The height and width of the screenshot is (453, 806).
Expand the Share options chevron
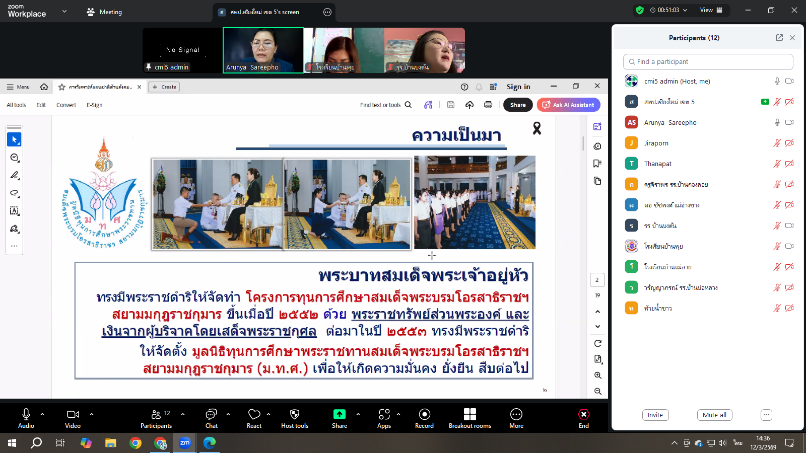358,414
